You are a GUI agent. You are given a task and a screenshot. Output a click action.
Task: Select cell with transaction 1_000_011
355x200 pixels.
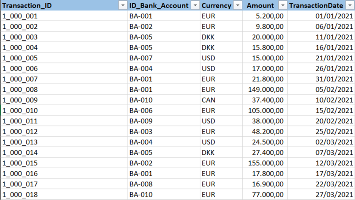coord(64,121)
